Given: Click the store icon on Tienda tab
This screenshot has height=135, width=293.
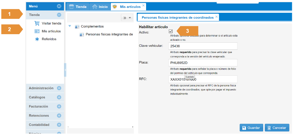Looking at the screenshot, I should tap(71, 7).
